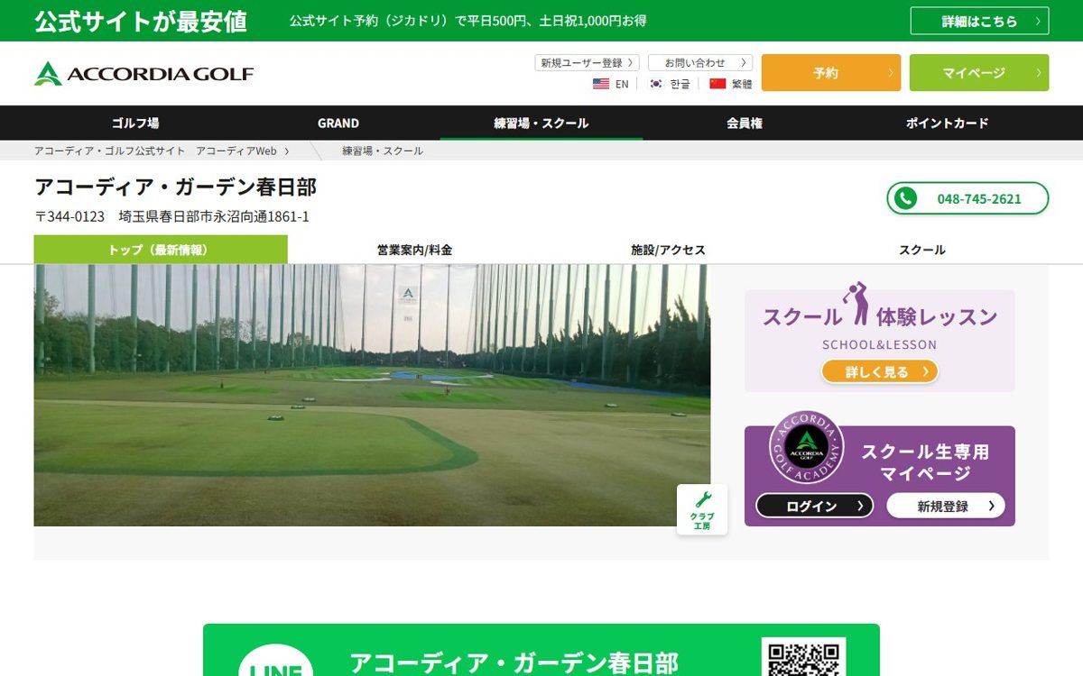The width and height of the screenshot is (1083, 676).
Task: Click the green phone icon
Action: point(905,198)
